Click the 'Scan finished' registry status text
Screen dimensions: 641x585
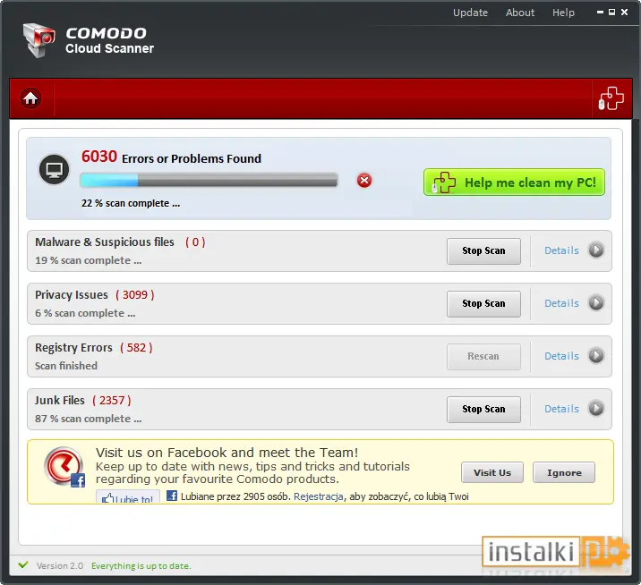(66, 366)
